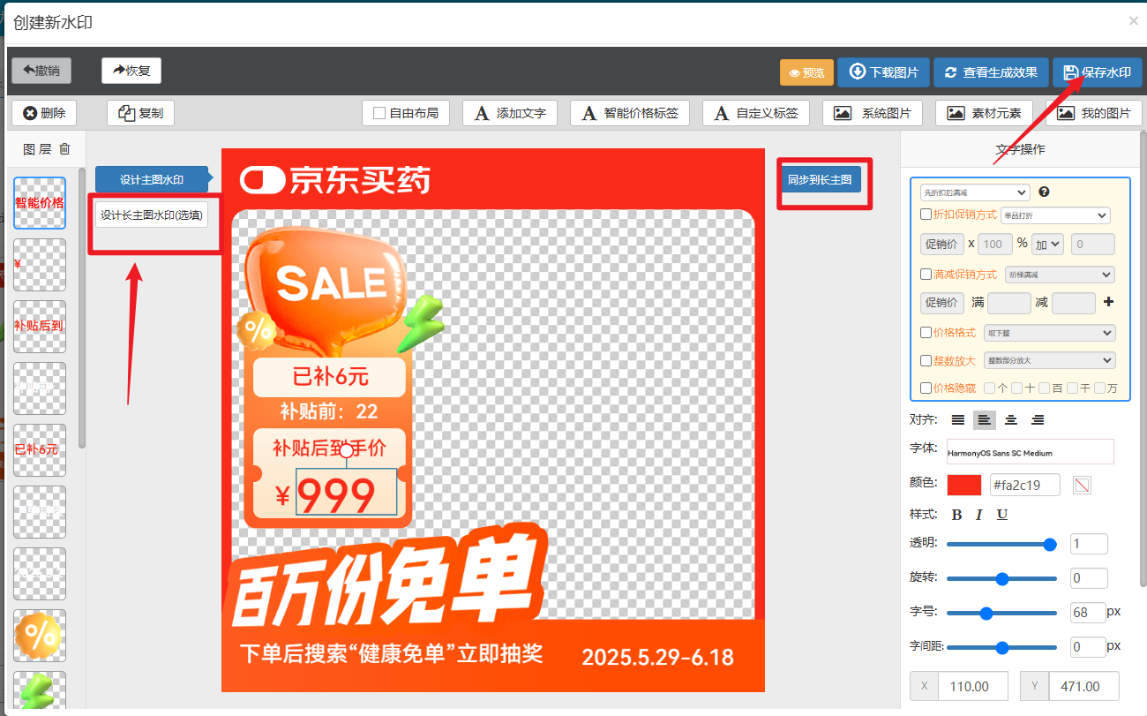
Task: Select the 已补6元 layer thumbnail
Action: coord(40,449)
